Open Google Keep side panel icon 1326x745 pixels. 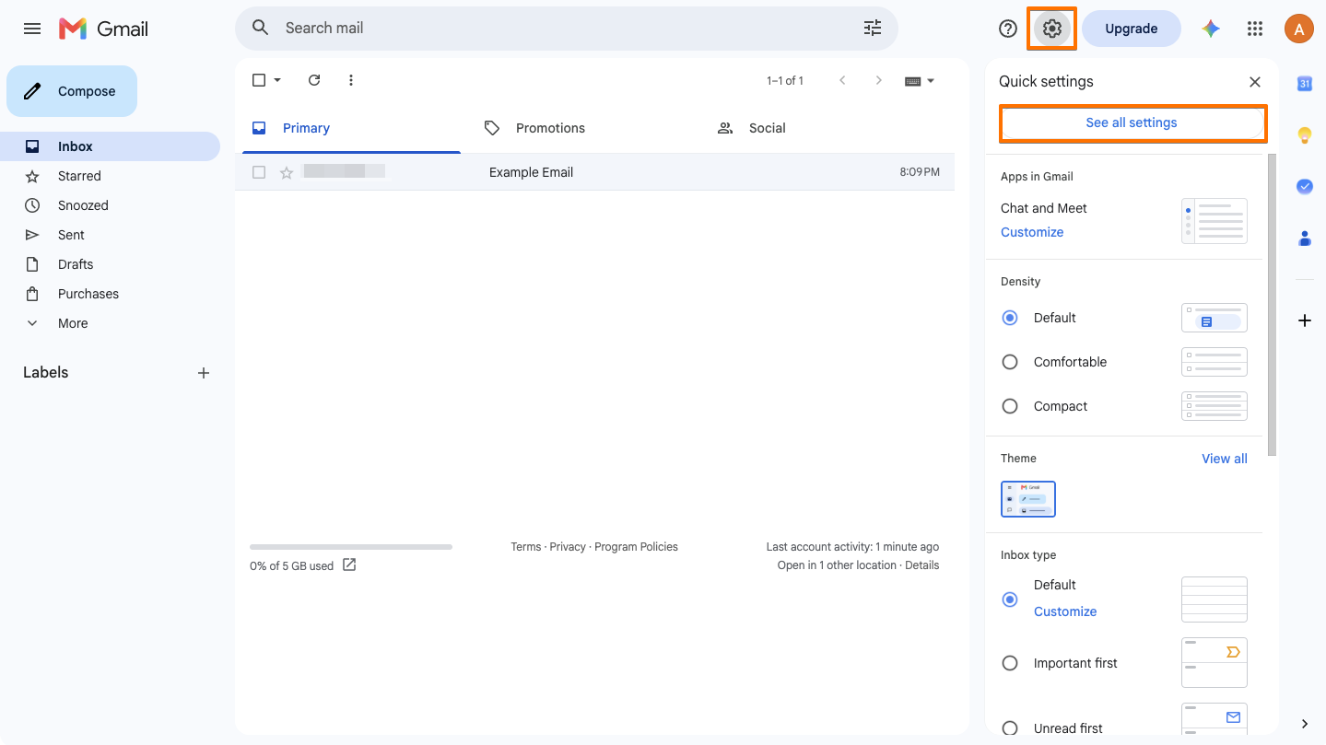coord(1305,135)
